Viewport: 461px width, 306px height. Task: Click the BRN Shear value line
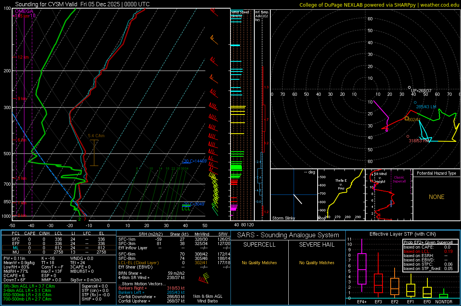point(152,273)
